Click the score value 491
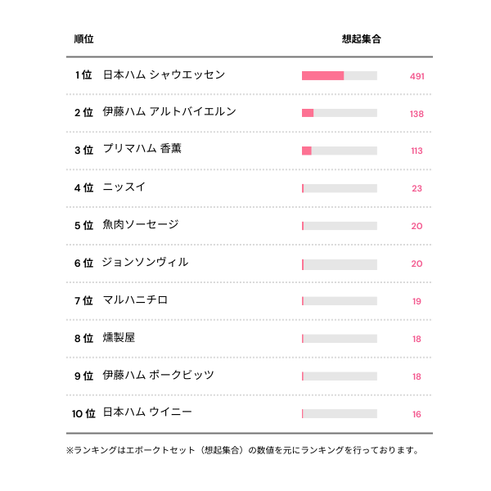491x491 pixels. tap(417, 76)
